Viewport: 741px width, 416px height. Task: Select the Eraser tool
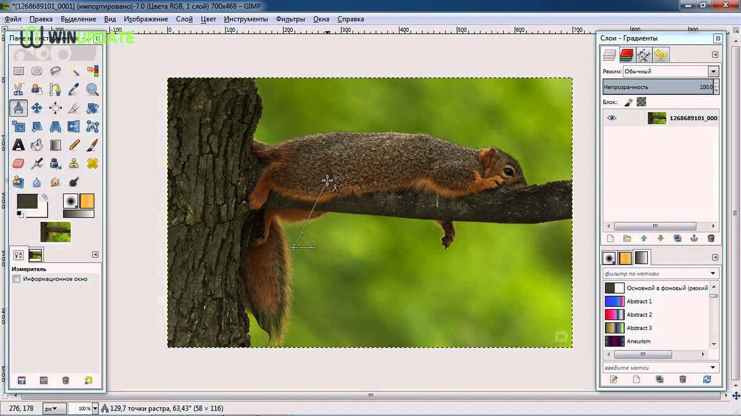pos(19,164)
